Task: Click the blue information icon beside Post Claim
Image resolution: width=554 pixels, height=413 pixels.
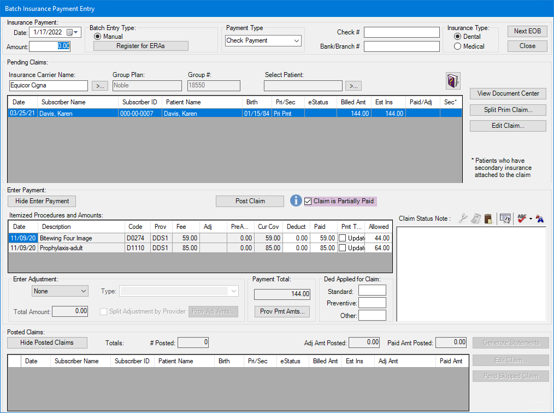Action: pyautogui.click(x=296, y=200)
